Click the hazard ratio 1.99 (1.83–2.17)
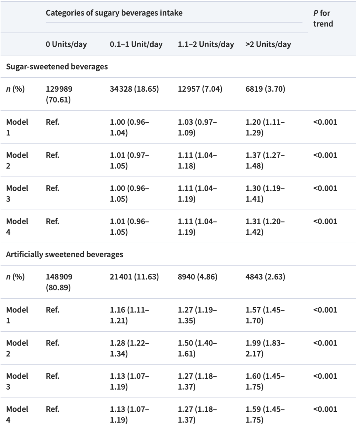This screenshot has height=430, width=357. (265, 348)
